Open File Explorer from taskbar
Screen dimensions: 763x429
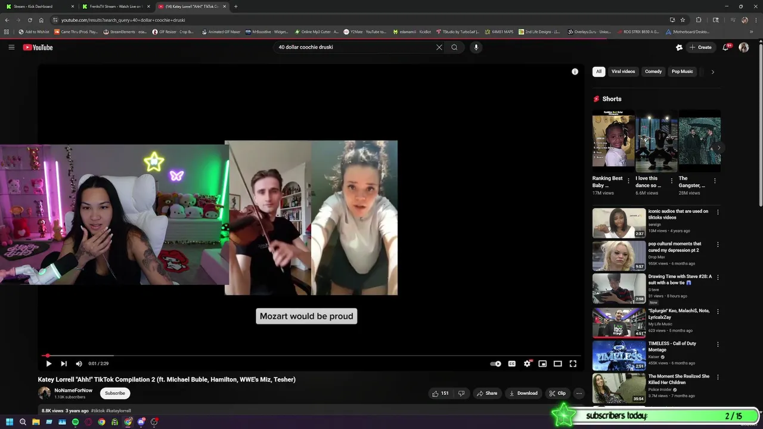pos(36,422)
